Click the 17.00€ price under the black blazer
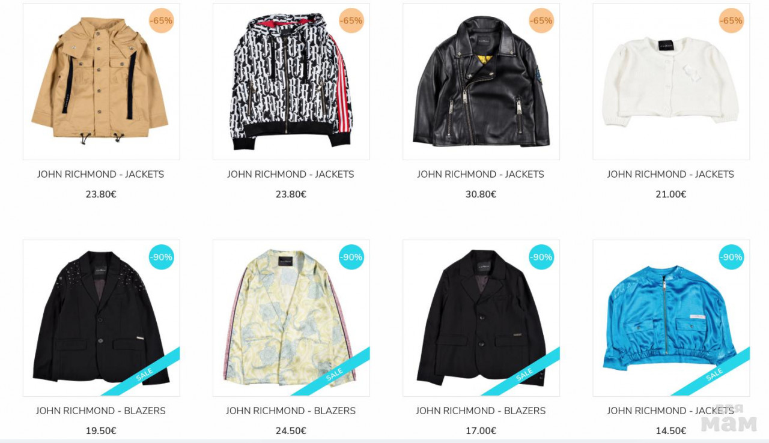The width and height of the screenshot is (769, 443). pyautogui.click(x=481, y=431)
